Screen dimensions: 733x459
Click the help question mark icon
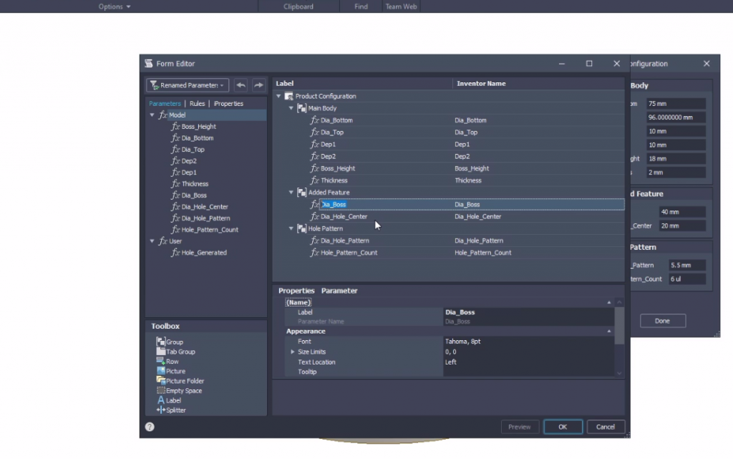pos(150,427)
